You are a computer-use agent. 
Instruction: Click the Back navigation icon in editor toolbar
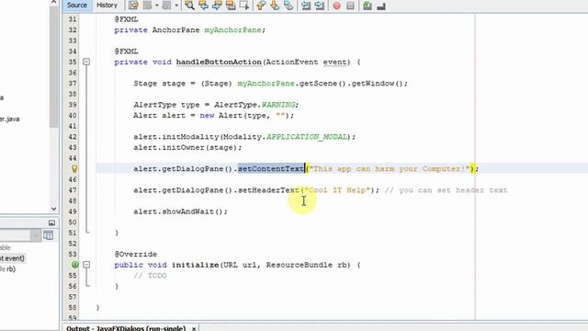pyautogui.click(x=148, y=6)
